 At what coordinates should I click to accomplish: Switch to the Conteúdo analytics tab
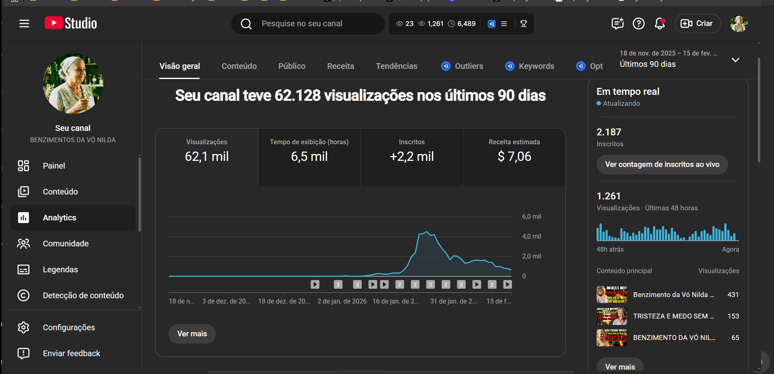[239, 66]
